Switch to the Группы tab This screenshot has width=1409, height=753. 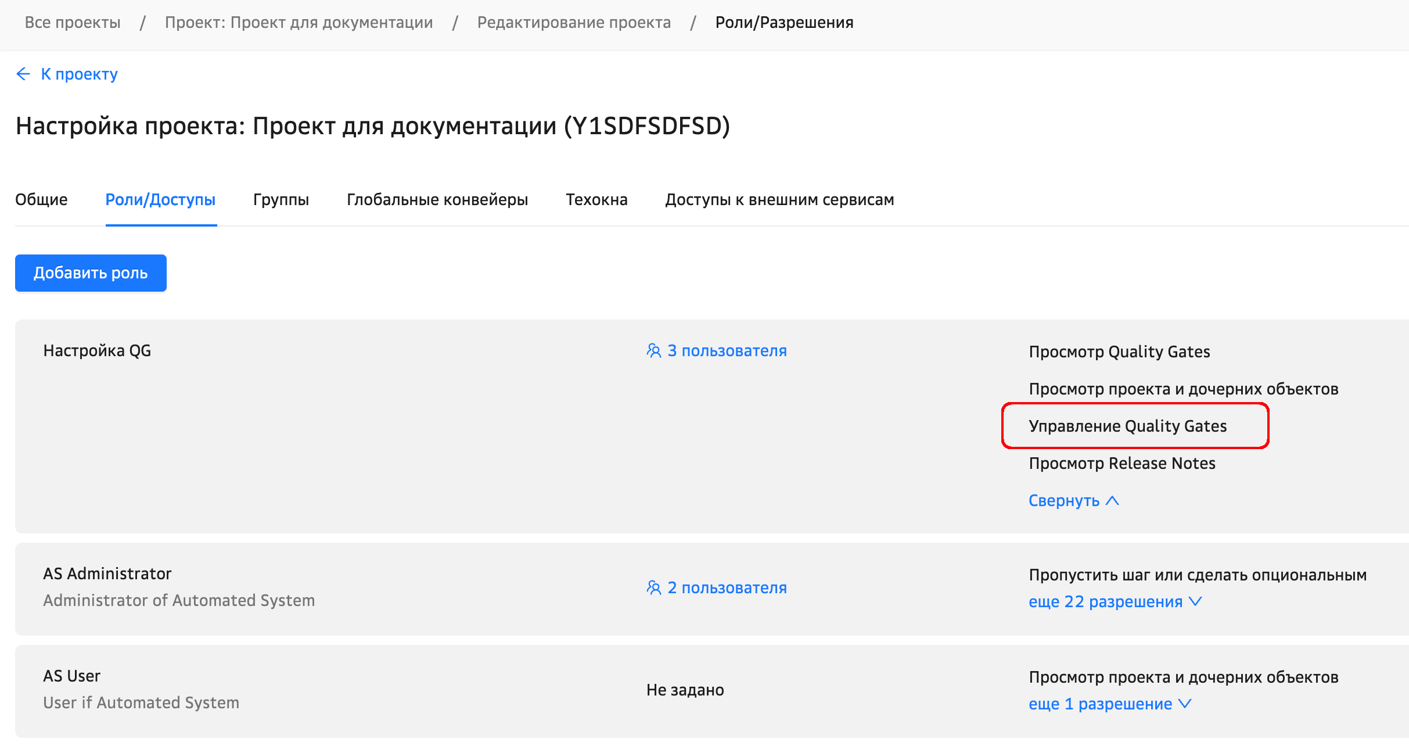pos(281,200)
